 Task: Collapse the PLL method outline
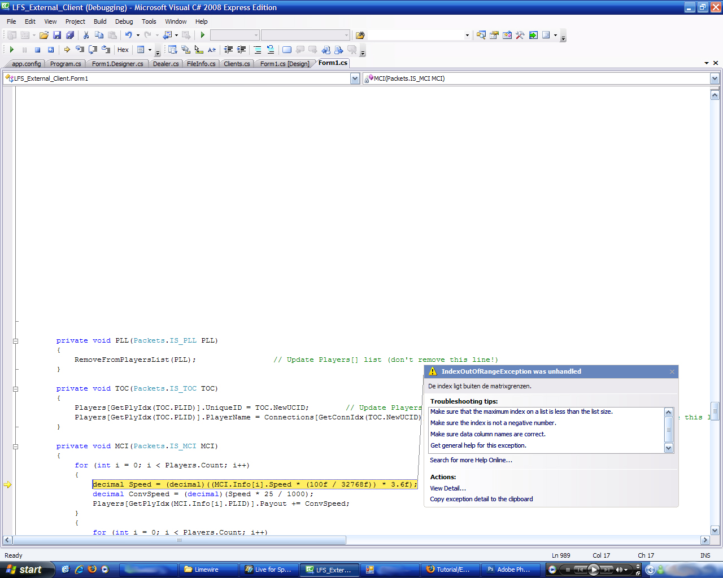click(x=15, y=341)
